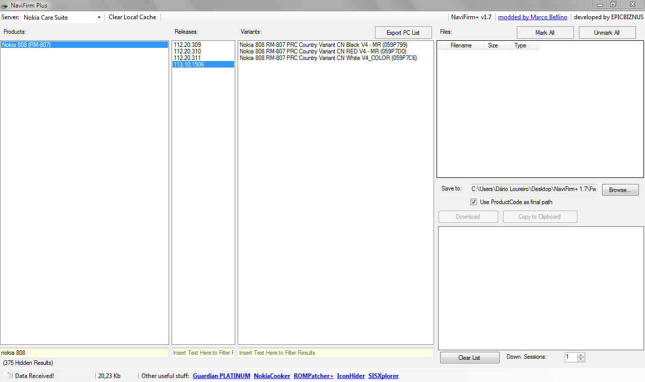Click the NaviFirm+ v1.7 label
This screenshot has height=382, width=645.
point(471,17)
